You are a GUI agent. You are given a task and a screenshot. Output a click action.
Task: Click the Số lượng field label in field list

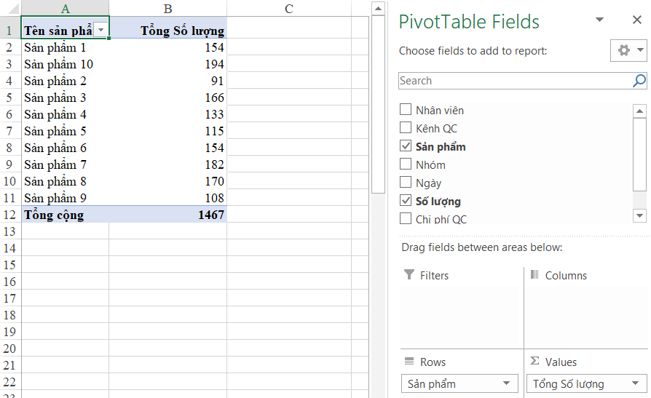point(438,202)
